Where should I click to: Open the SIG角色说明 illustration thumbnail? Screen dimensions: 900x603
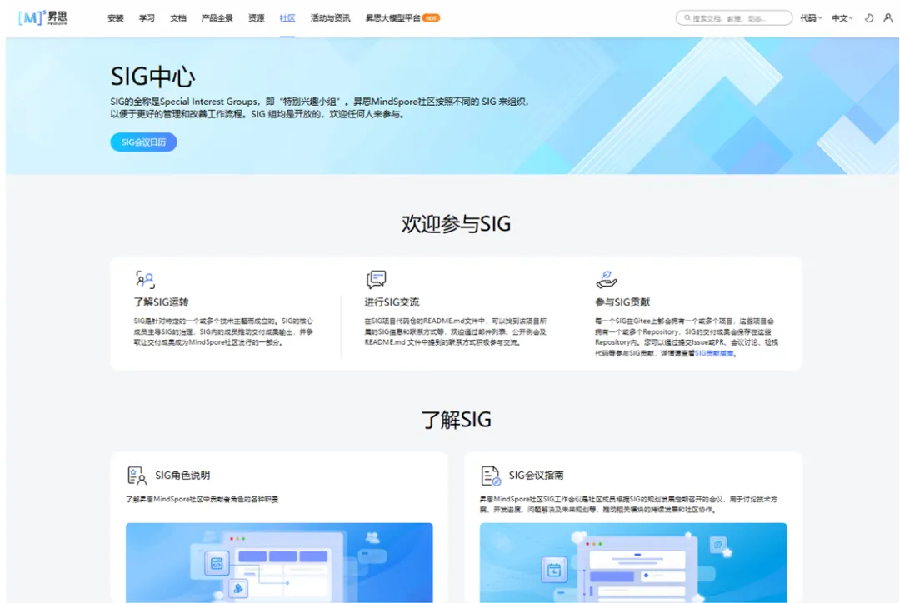(279, 562)
